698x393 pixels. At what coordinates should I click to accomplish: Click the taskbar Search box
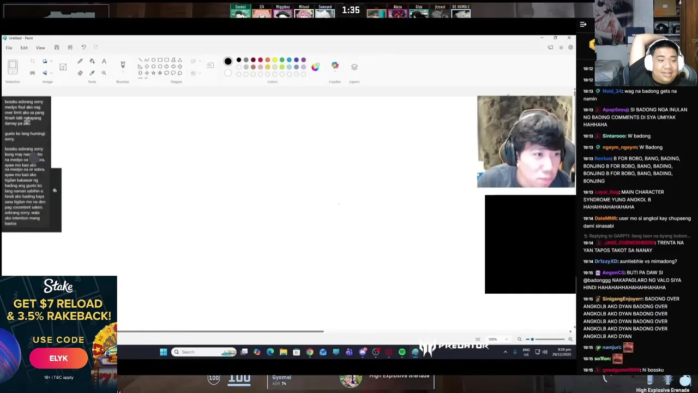[204, 352]
